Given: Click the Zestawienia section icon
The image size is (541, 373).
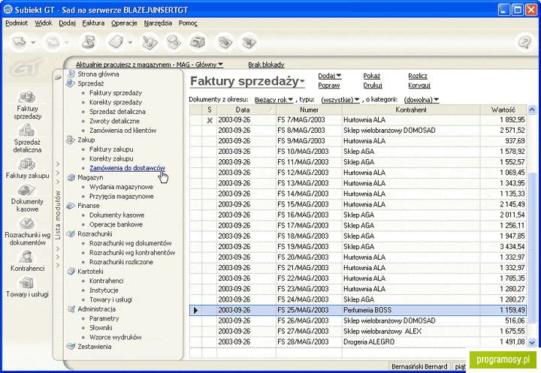Looking at the screenshot, I should pos(71,346).
